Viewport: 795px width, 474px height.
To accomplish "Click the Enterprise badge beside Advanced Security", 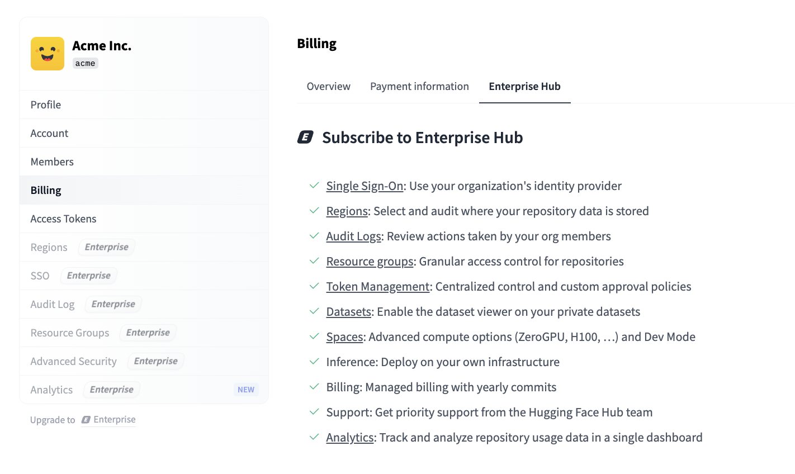I will click(x=155, y=361).
